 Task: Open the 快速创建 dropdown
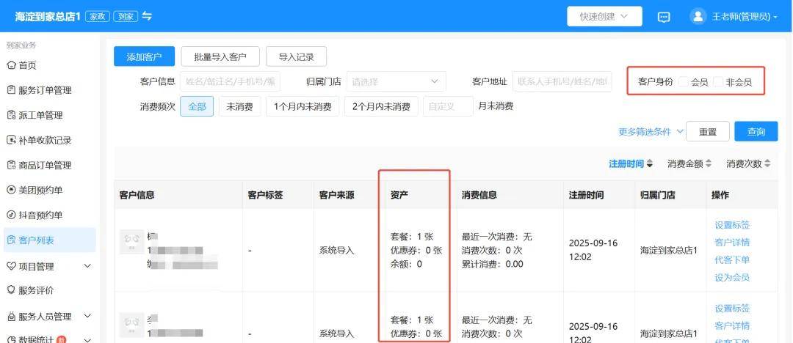604,16
